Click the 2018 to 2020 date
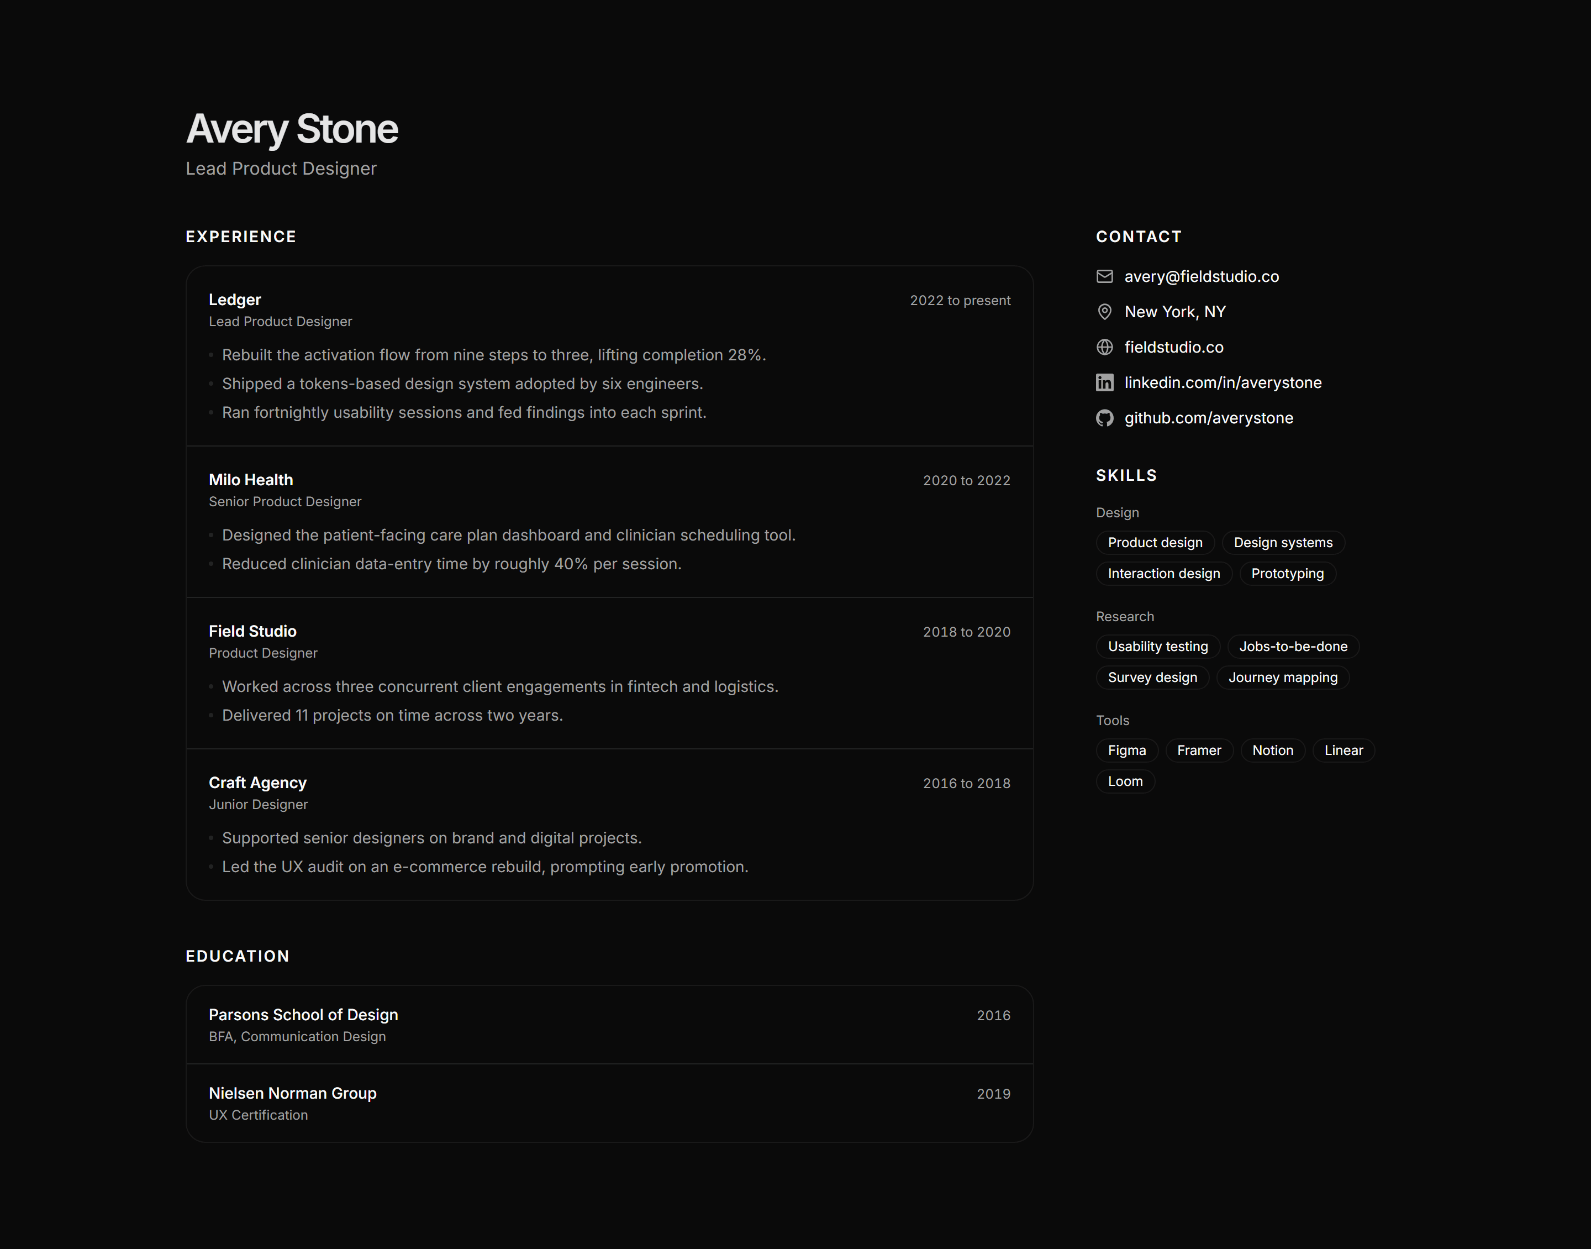Image resolution: width=1591 pixels, height=1249 pixels. pyautogui.click(x=966, y=632)
